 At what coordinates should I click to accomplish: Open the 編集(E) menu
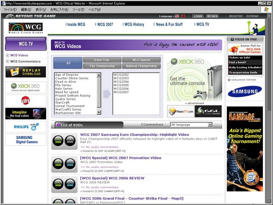coord(26,9)
